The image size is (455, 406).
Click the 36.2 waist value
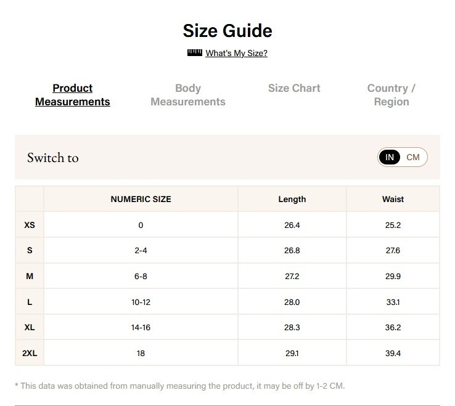pos(393,327)
